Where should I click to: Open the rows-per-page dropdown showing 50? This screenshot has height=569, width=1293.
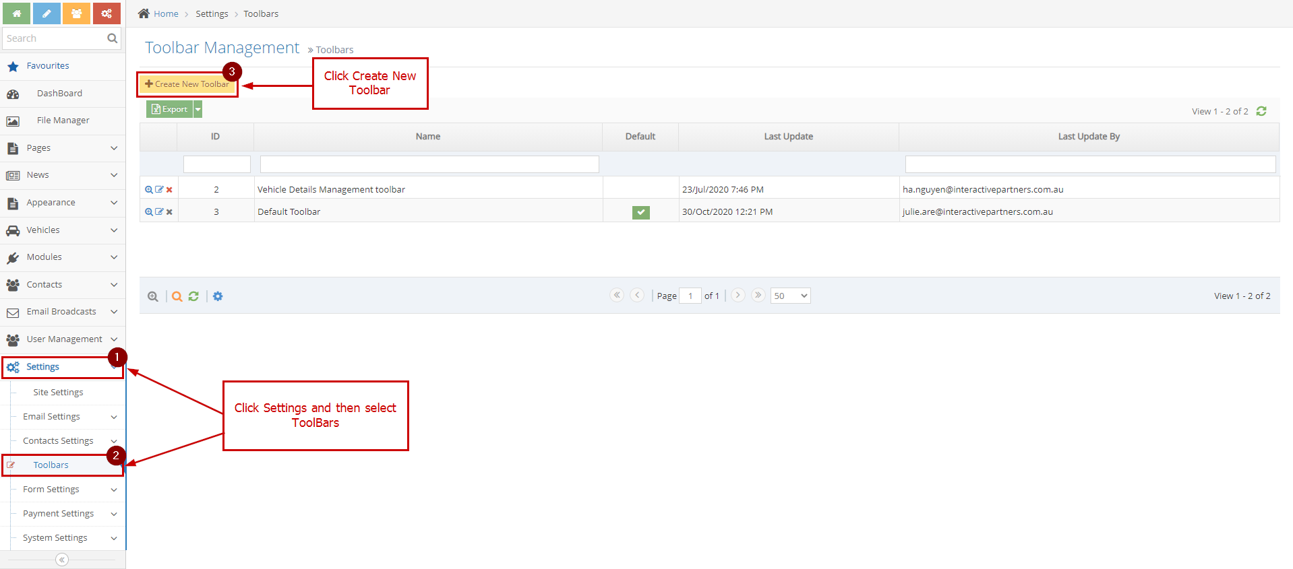tap(790, 296)
